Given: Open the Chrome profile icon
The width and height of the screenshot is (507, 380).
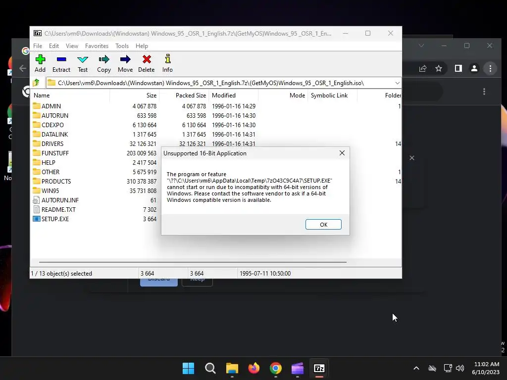Looking at the screenshot, I should (474, 68).
